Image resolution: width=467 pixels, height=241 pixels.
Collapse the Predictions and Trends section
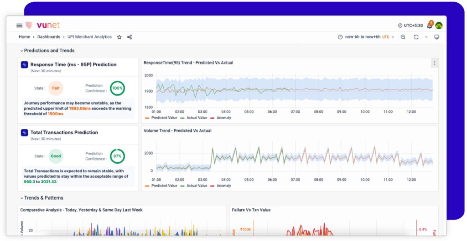click(x=21, y=51)
